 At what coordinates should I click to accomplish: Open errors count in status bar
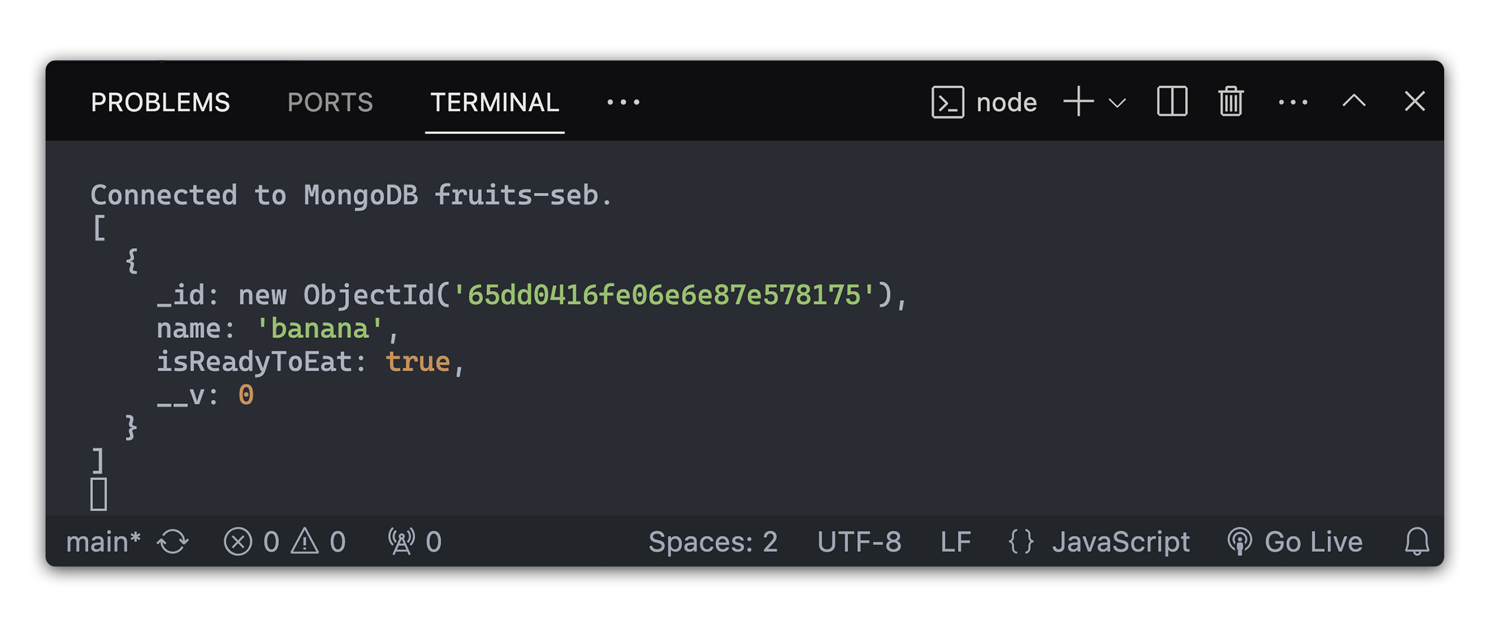click(251, 542)
